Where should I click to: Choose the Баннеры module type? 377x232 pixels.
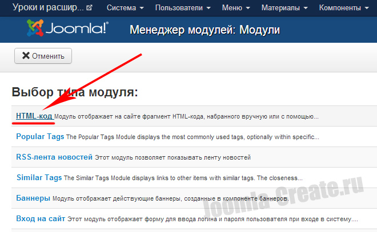point(33,198)
